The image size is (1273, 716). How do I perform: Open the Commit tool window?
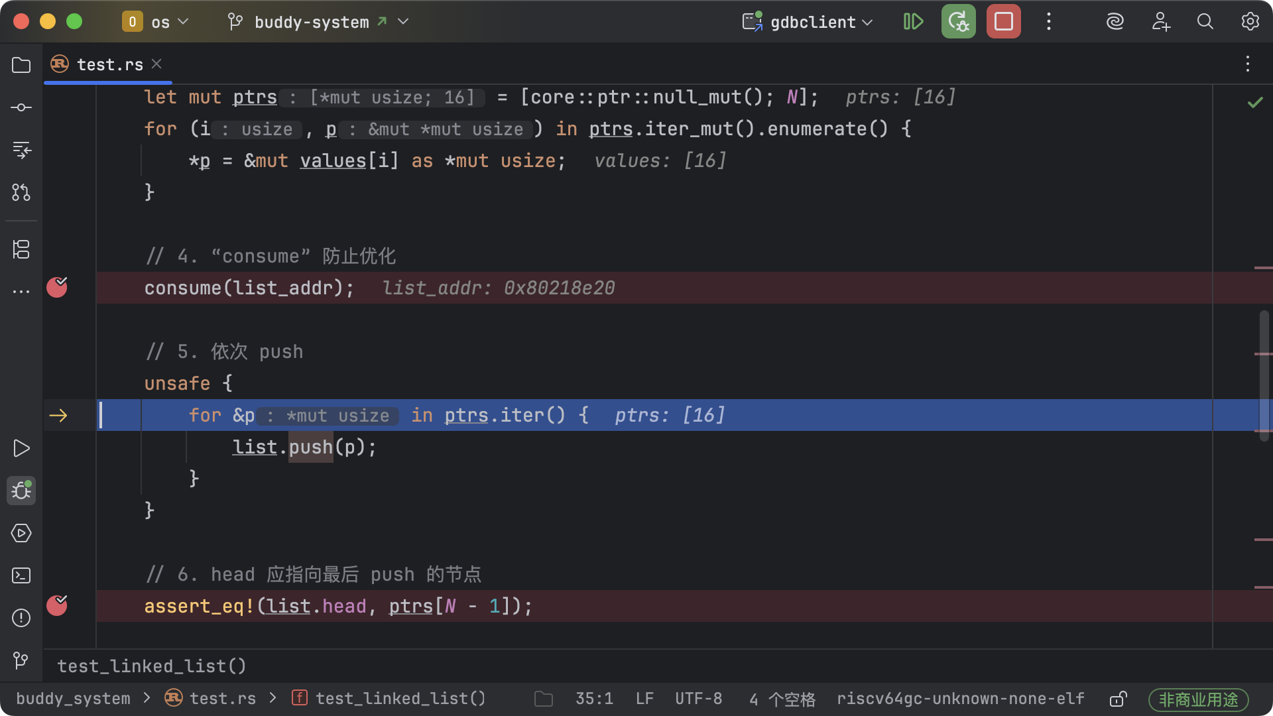click(21, 107)
